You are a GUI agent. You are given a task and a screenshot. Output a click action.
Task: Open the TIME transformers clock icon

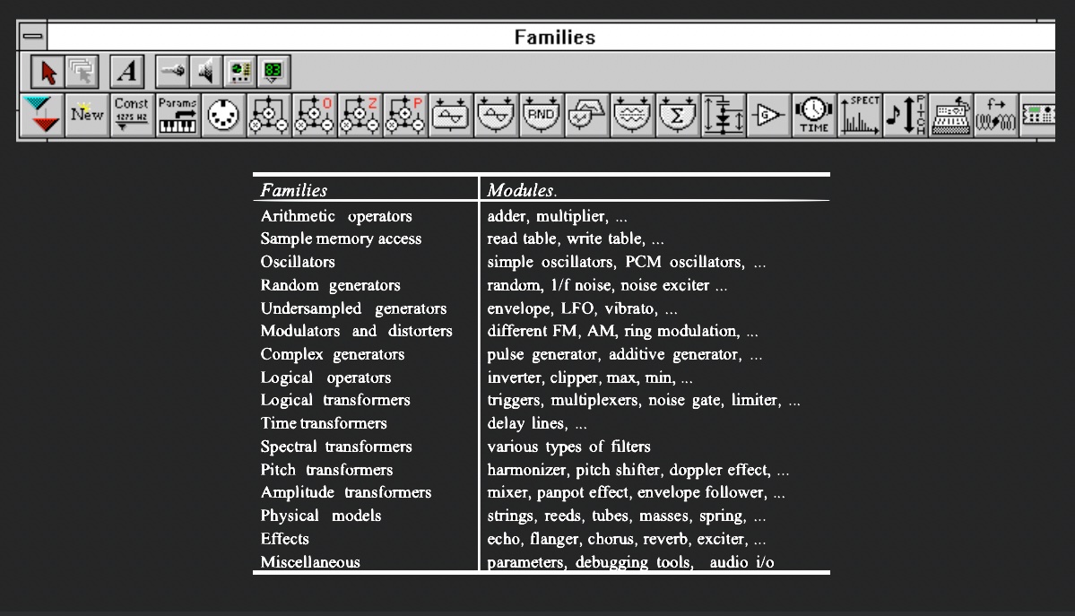coord(814,115)
